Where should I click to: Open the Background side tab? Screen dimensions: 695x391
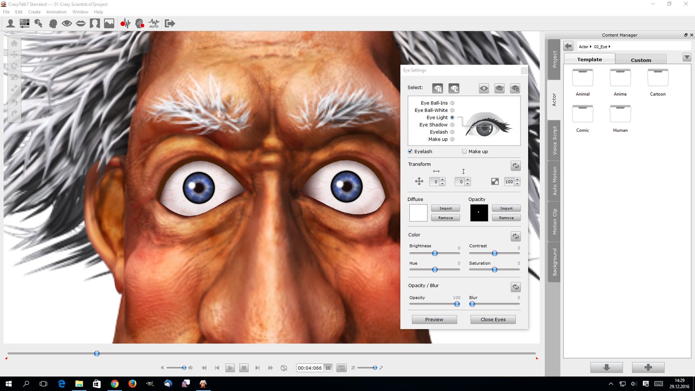[x=554, y=262]
